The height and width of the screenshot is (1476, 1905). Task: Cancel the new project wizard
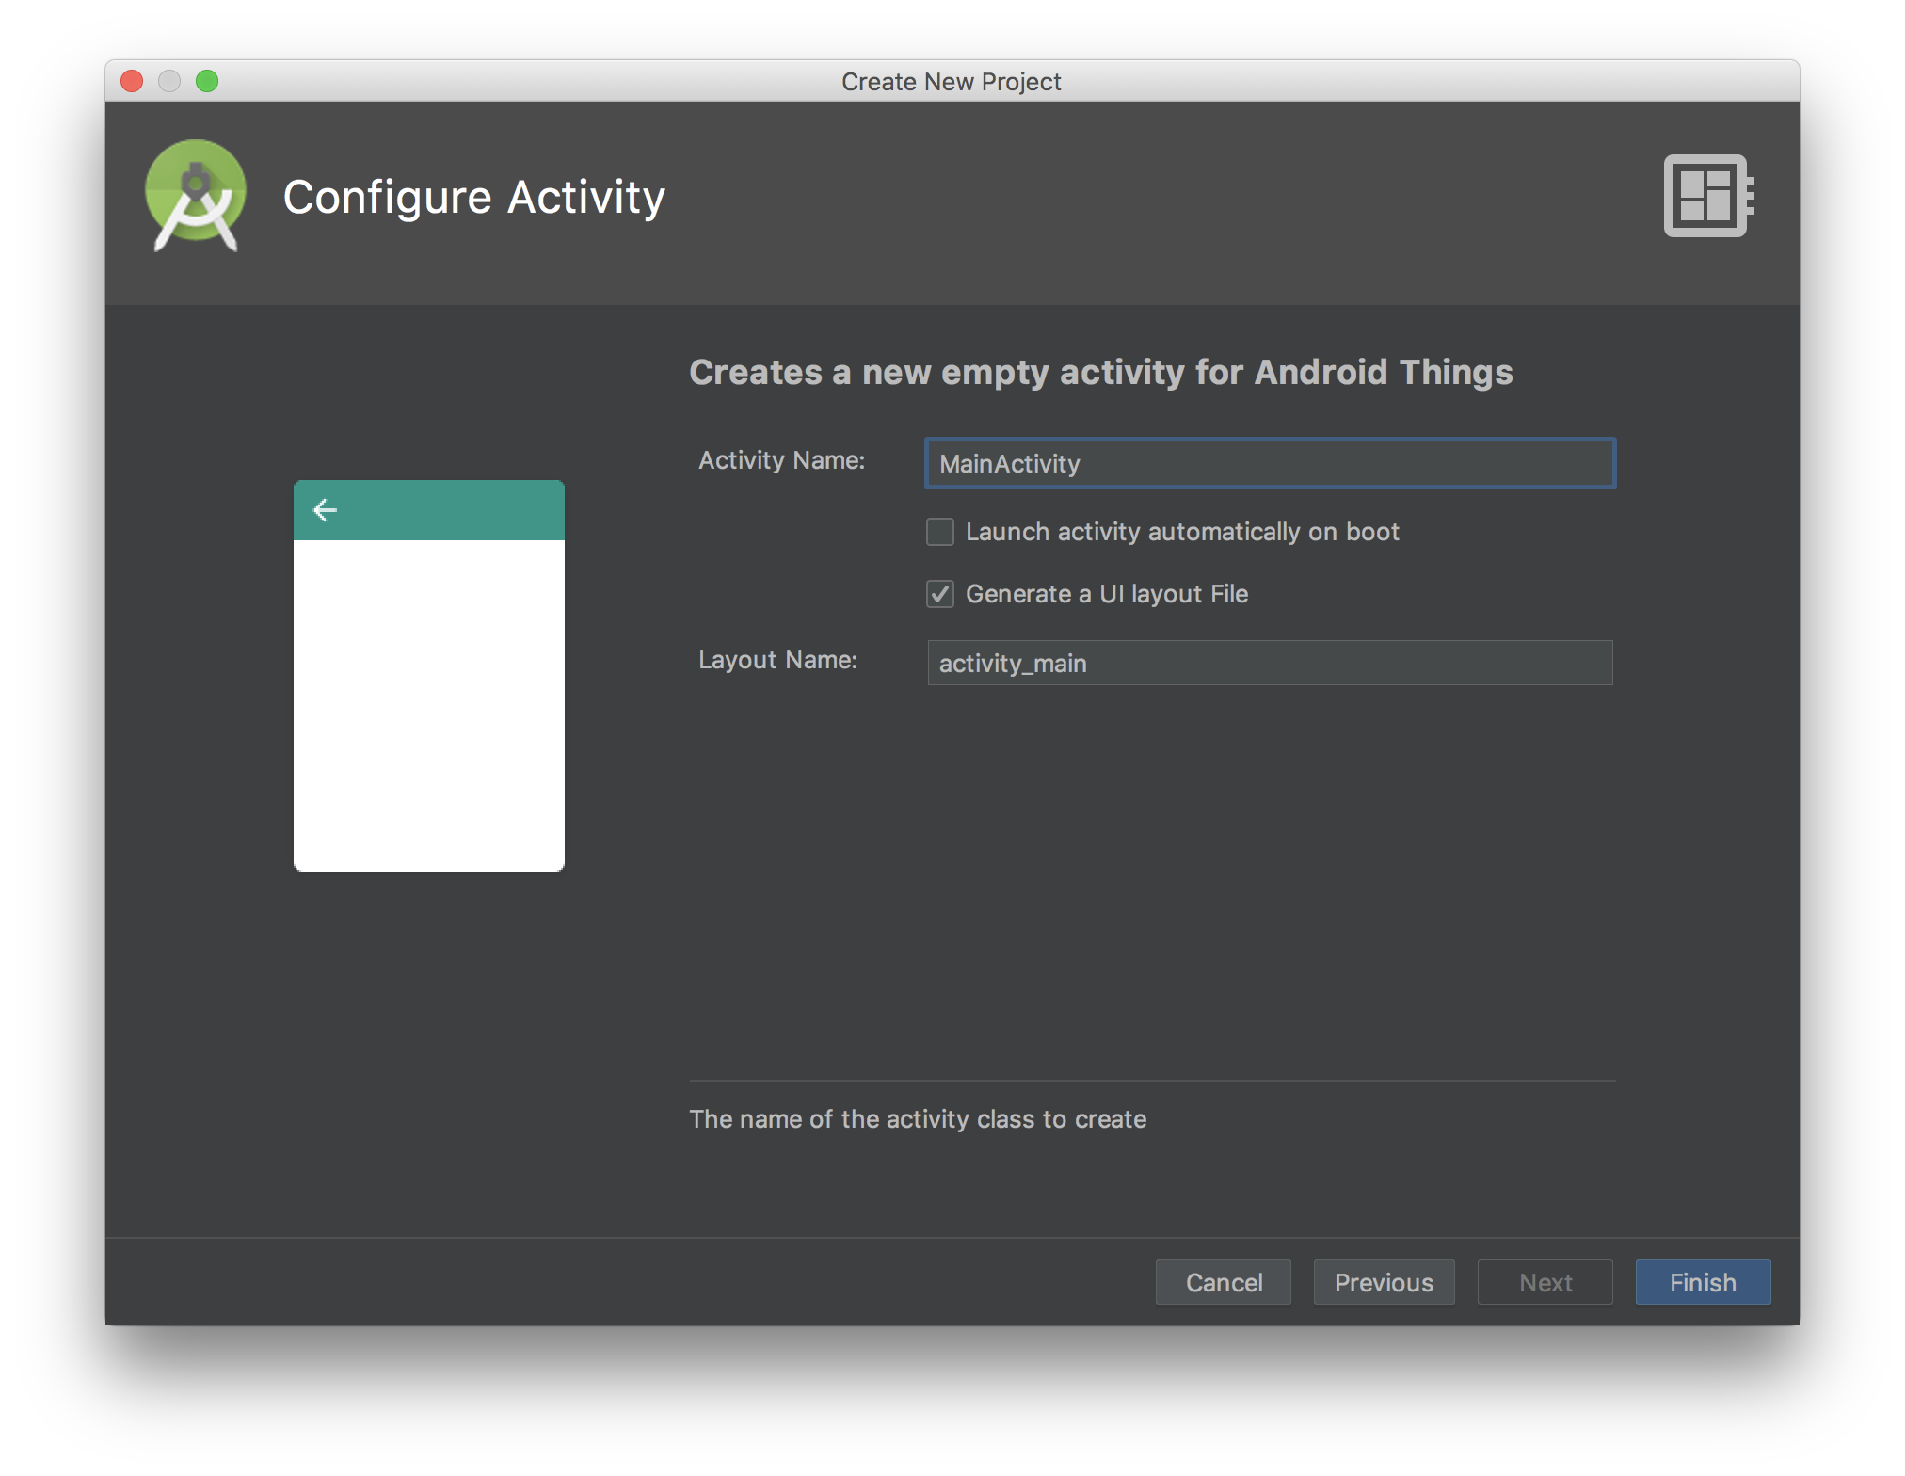(x=1223, y=1282)
